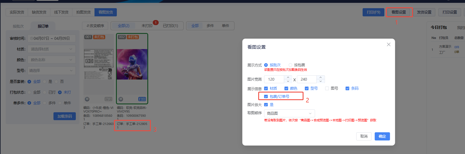Select the 002 product image thumbnail

coord(132,64)
